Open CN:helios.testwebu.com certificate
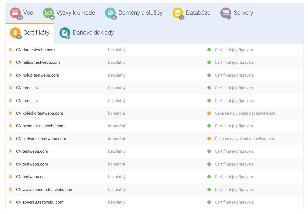The width and height of the screenshot is (308, 214). click(x=38, y=62)
